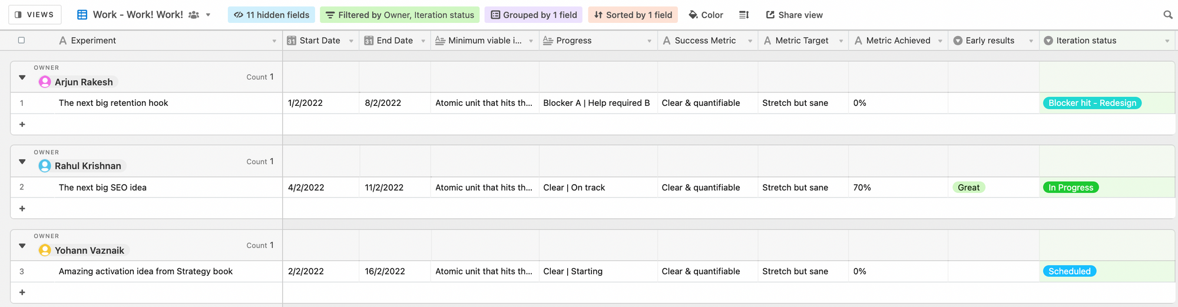The image size is (1178, 307).
Task: Collapse the Yohann Vaznaik owner group
Action: tap(22, 245)
